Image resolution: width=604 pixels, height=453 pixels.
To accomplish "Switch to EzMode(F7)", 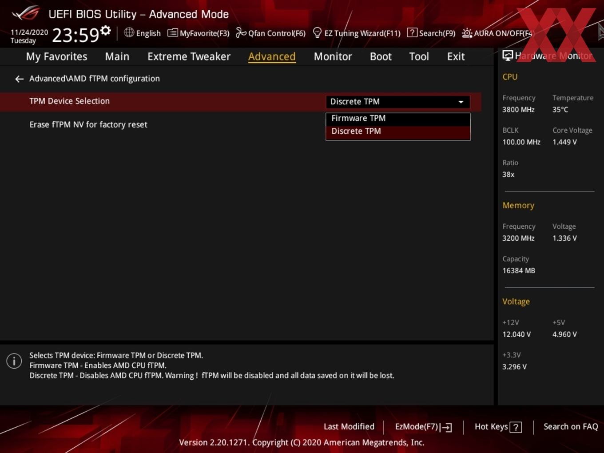I will pos(417,427).
